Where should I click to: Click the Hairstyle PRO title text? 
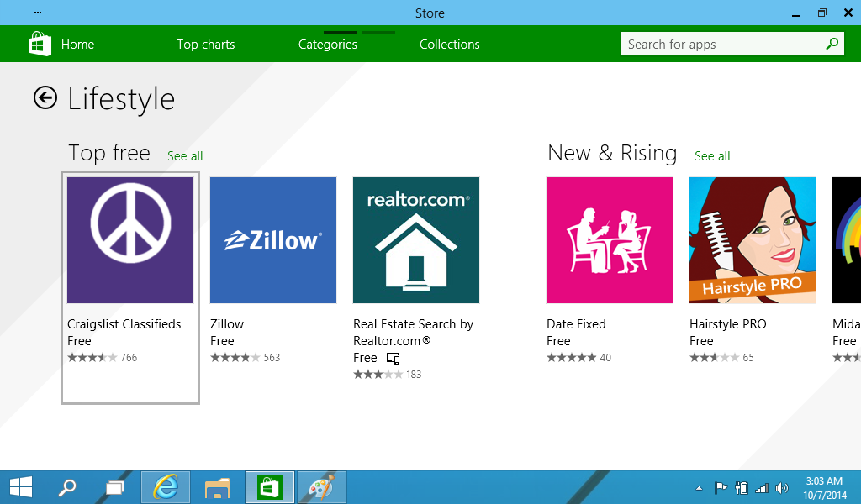(x=727, y=324)
